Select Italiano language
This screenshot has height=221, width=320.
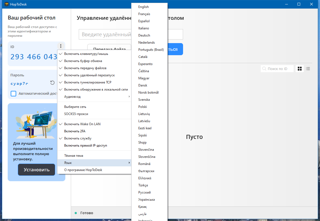click(149, 28)
